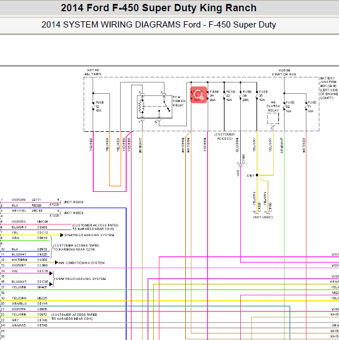Click pin 7 YEL wire row
Viewport: 339px width, 340px height.
coord(31,233)
